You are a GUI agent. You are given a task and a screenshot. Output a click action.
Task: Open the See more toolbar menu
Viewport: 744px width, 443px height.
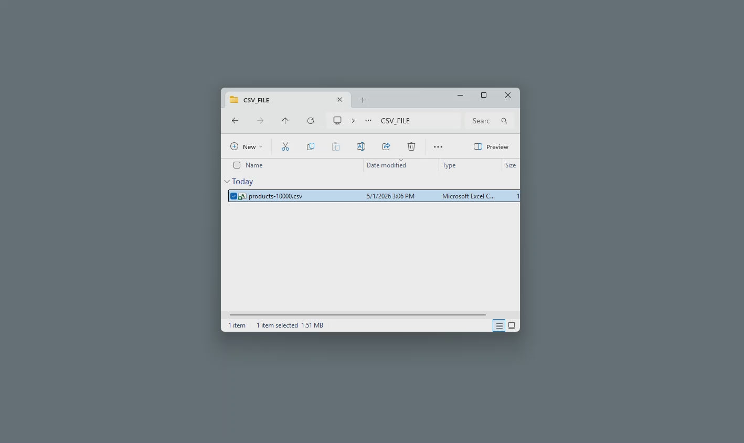pos(438,147)
